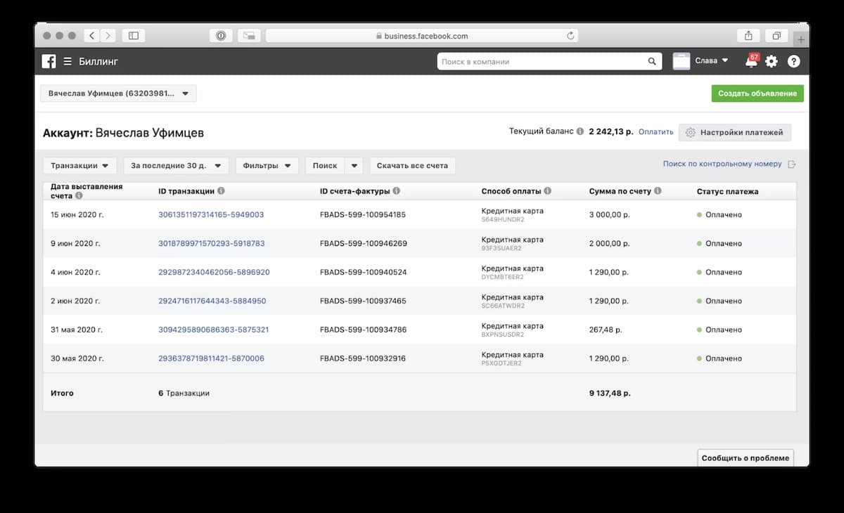Open the hamburger menu next to Биллинг
The width and height of the screenshot is (844, 513).
click(x=68, y=62)
